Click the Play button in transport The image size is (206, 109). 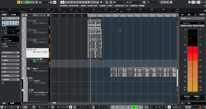click(x=134, y=107)
